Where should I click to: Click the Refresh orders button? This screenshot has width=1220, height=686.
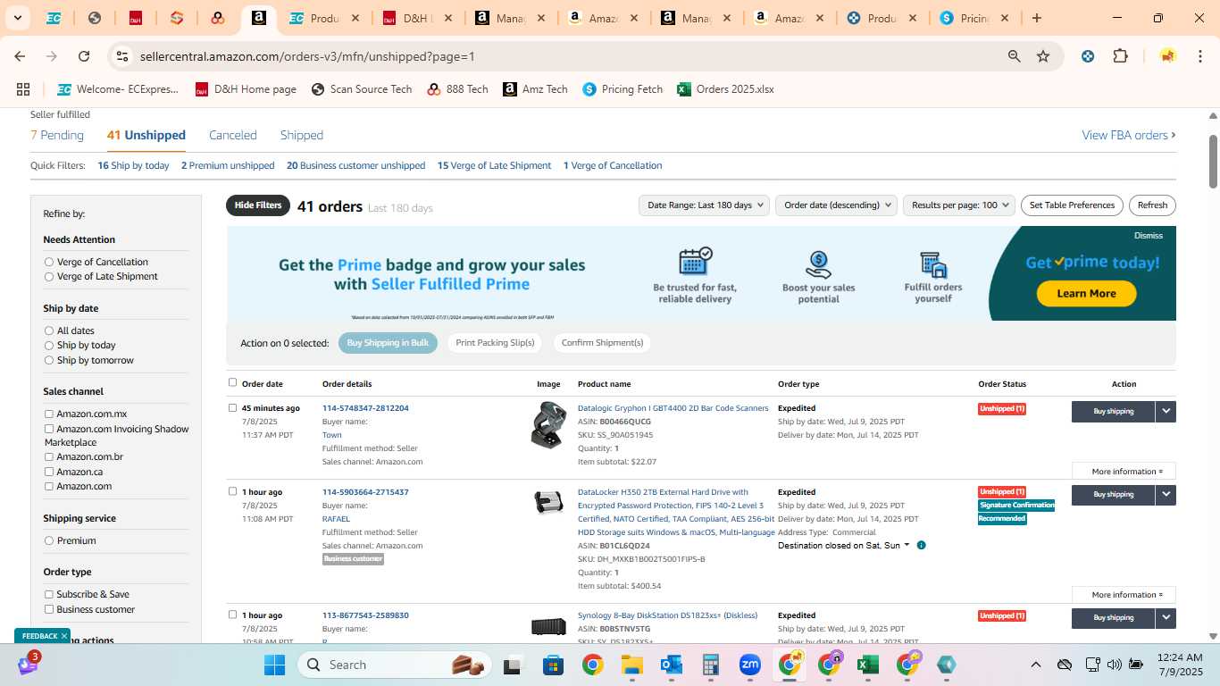(1152, 205)
